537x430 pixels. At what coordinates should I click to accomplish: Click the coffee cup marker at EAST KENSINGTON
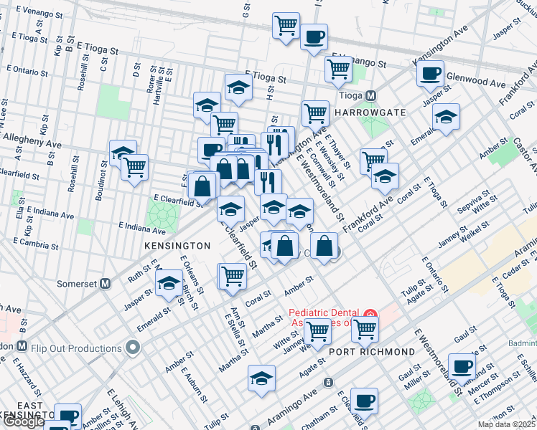pos(67,414)
